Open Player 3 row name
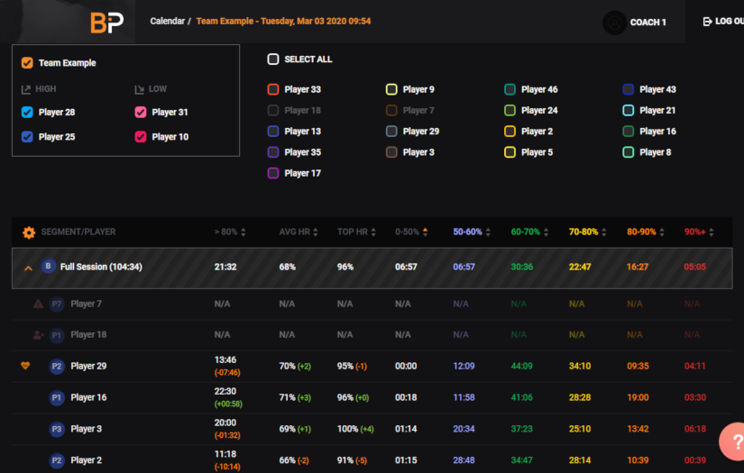The width and height of the screenshot is (744, 473). click(87, 429)
